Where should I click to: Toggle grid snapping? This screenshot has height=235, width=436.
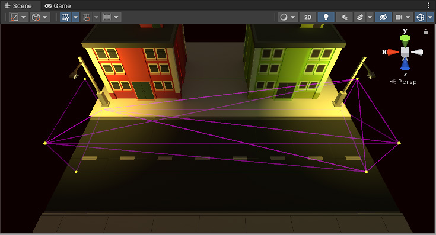[x=87, y=17]
